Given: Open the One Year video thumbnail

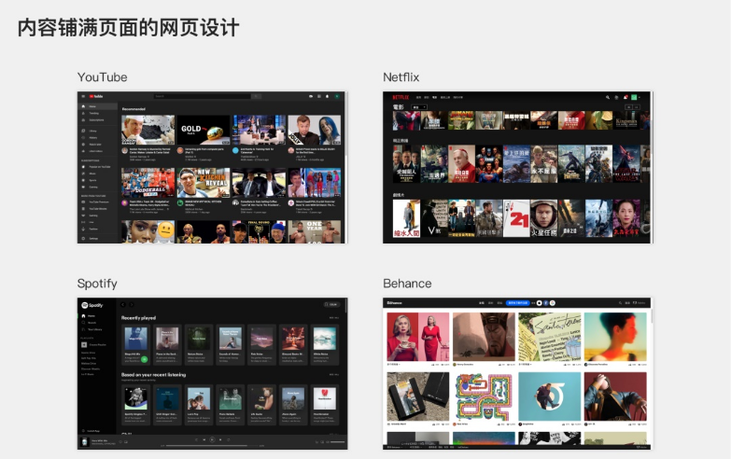Looking at the screenshot, I should 315,231.
